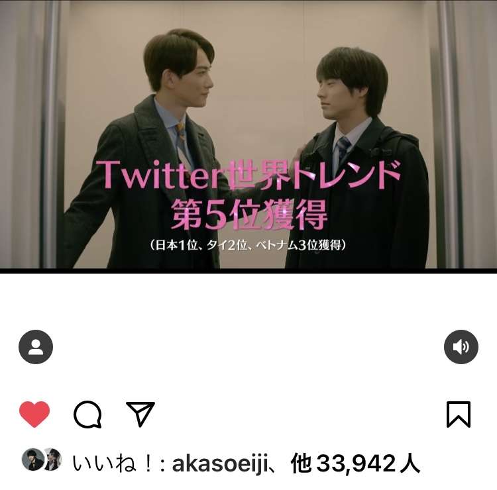The height and width of the screenshot is (490, 497).
Task: View the list of 33,942 other likers
Action: [x=355, y=464]
